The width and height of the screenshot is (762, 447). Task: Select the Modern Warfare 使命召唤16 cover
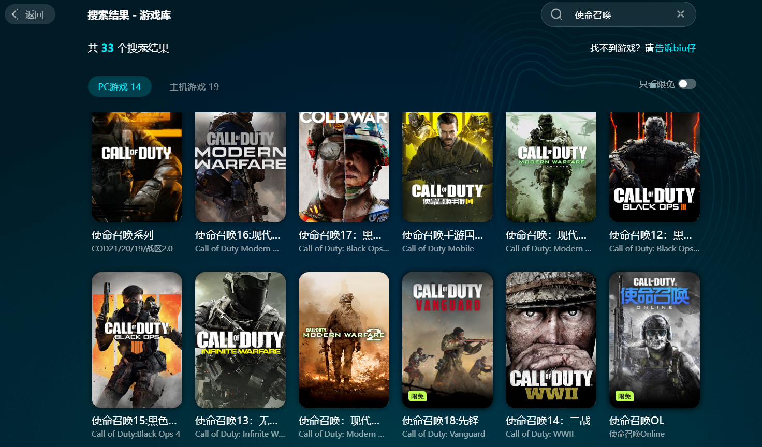pyautogui.click(x=240, y=167)
